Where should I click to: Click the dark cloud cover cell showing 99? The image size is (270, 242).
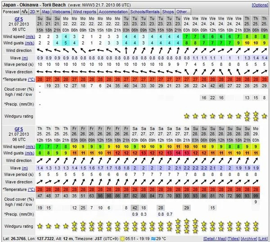256,196
